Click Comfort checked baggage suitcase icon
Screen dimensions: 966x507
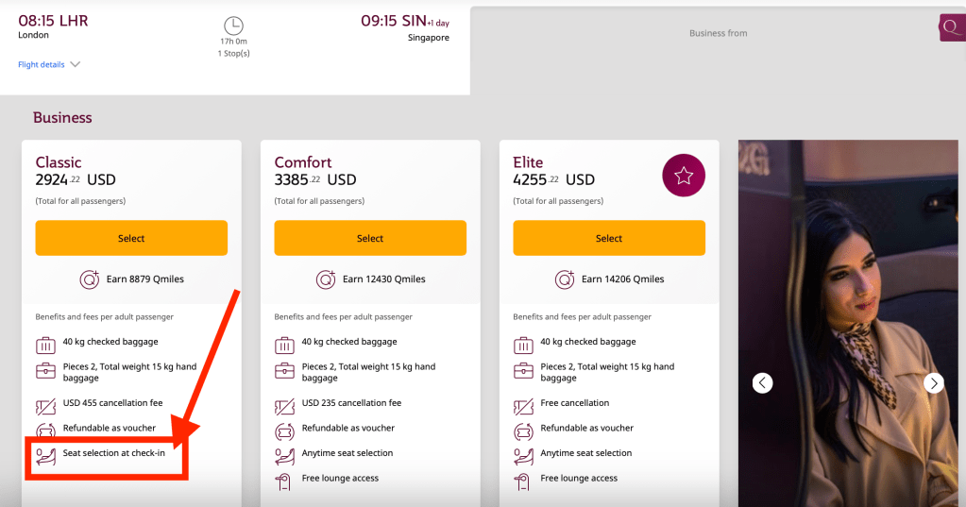(x=284, y=343)
